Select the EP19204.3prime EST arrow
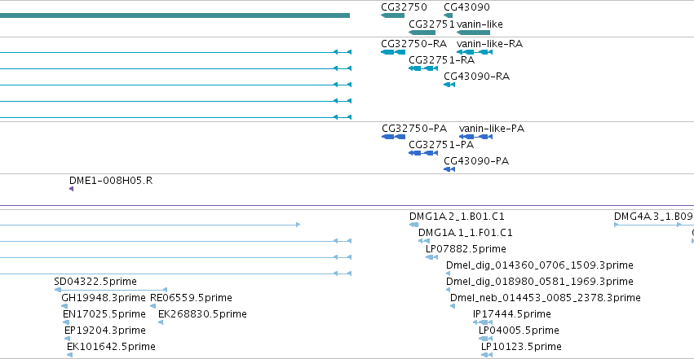This screenshot has height=359, width=694. click(67, 339)
